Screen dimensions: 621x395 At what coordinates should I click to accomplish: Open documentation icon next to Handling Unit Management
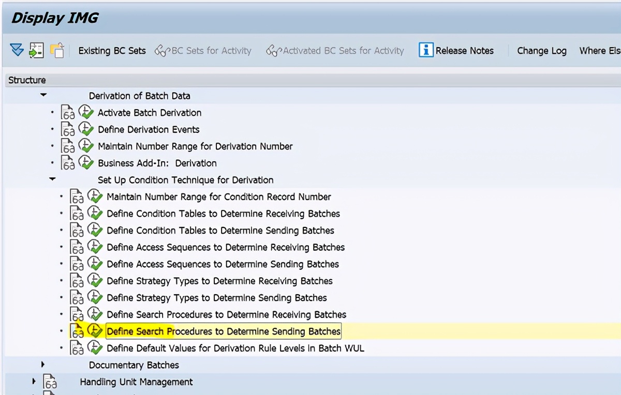(50, 382)
